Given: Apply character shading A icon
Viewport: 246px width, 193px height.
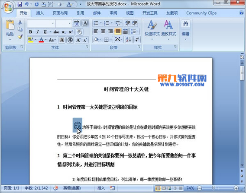Looking at the screenshot, I should 62,40.
